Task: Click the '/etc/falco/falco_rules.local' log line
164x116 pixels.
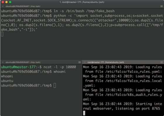Action: pos(123,81)
